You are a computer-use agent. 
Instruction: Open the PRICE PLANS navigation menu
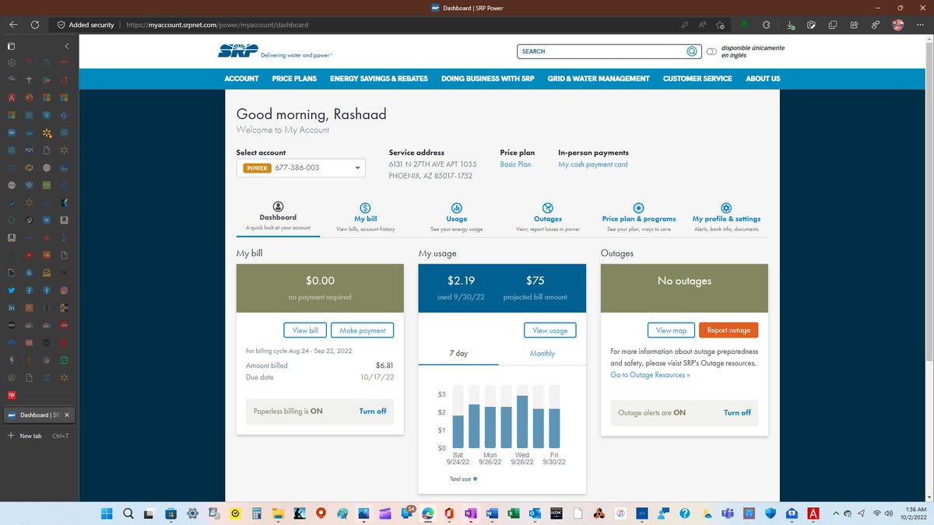click(293, 79)
